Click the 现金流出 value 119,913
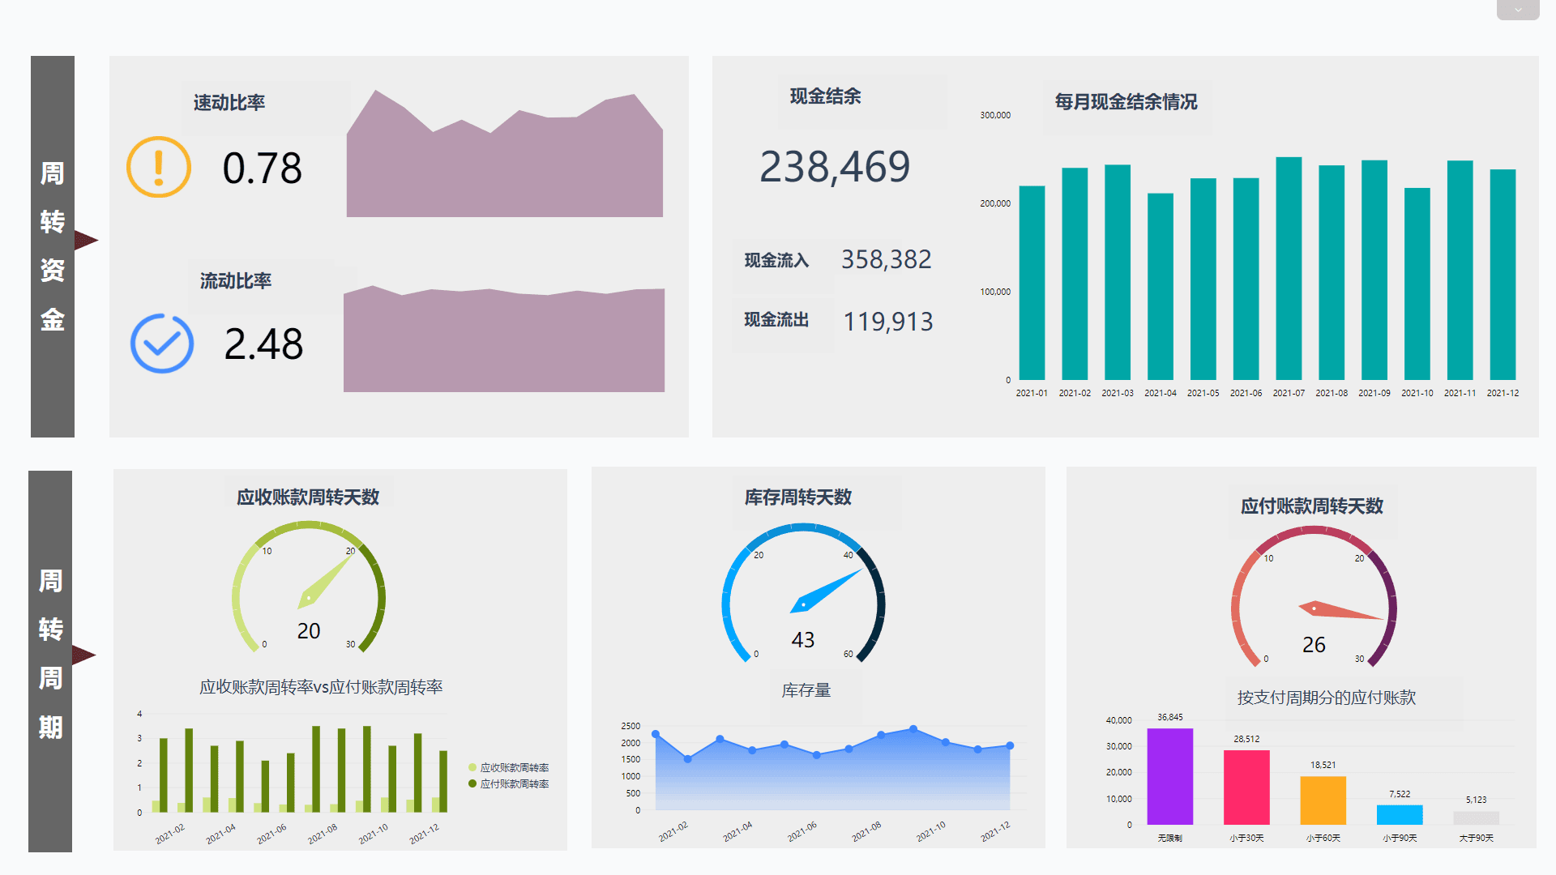 (888, 322)
